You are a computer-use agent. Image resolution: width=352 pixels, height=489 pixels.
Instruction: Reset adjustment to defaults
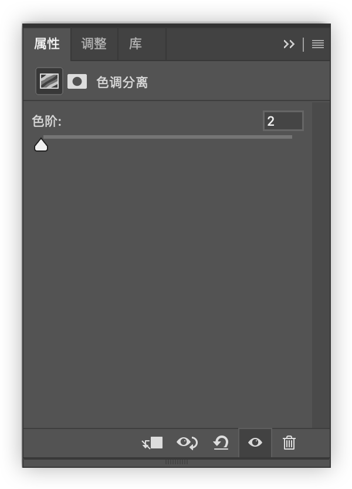click(x=221, y=443)
